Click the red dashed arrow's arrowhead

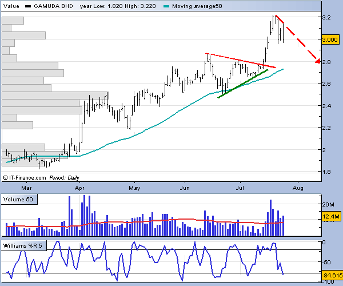tap(317, 61)
